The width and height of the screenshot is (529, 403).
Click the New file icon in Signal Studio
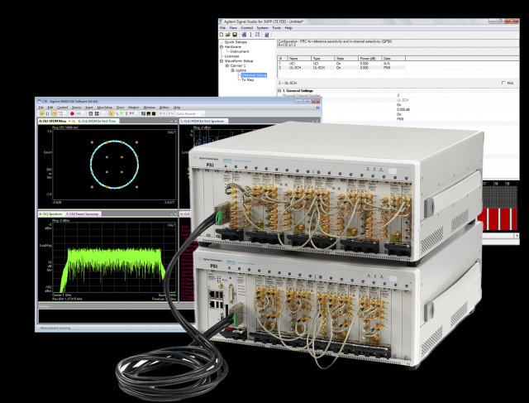point(221,35)
